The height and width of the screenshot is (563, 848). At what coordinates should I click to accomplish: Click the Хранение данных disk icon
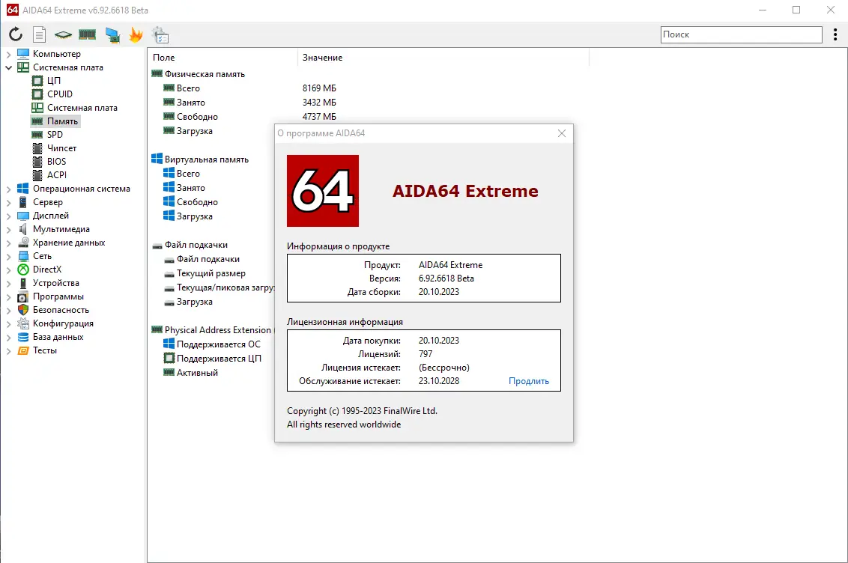23,243
